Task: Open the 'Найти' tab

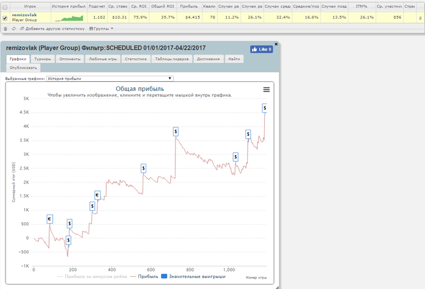Action: coord(234,59)
